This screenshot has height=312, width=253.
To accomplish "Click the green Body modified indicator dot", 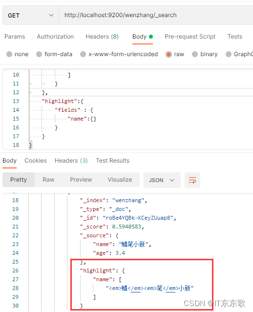I will click(151, 37).
